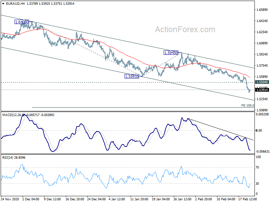Click the FE 100.0 label
The width and height of the screenshot is (270, 203).
(x=248, y=105)
